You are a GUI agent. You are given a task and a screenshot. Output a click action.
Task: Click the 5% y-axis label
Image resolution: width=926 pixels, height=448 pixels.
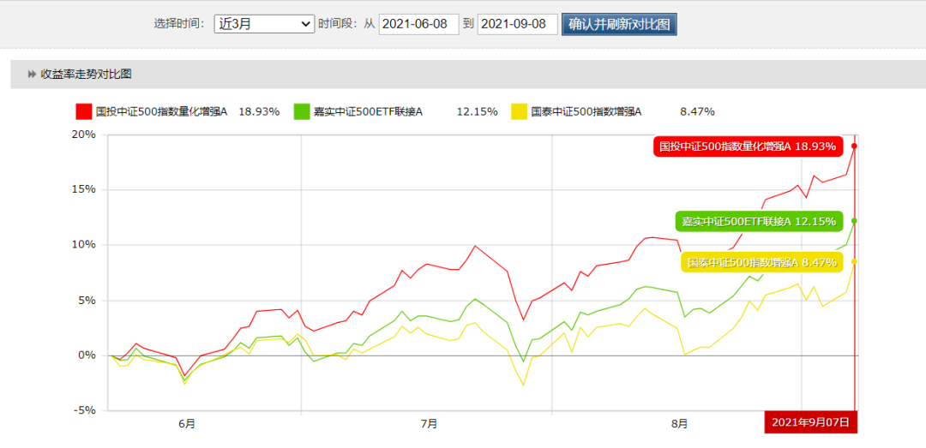pyautogui.click(x=87, y=301)
